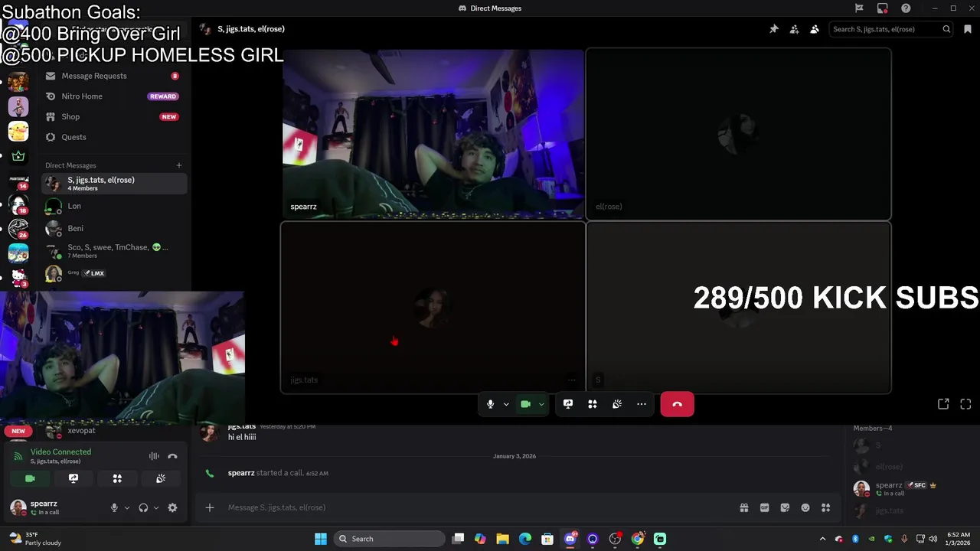The height and width of the screenshot is (551, 980).
Task: Hang up with the red disconnect button
Action: (x=677, y=404)
